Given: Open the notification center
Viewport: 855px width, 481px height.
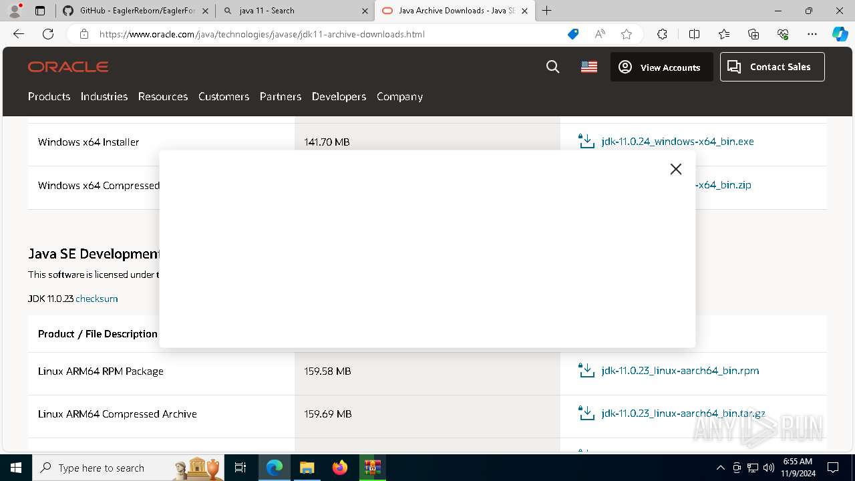Looking at the screenshot, I should tap(833, 468).
